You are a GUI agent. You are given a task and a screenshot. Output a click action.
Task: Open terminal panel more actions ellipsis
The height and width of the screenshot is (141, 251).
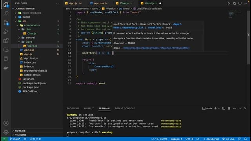pos(235,108)
